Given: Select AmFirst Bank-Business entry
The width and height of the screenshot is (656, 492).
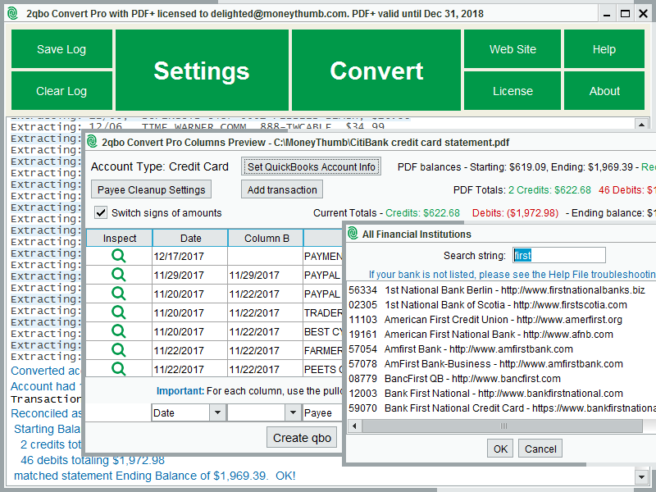Looking at the screenshot, I should tap(485, 363).
